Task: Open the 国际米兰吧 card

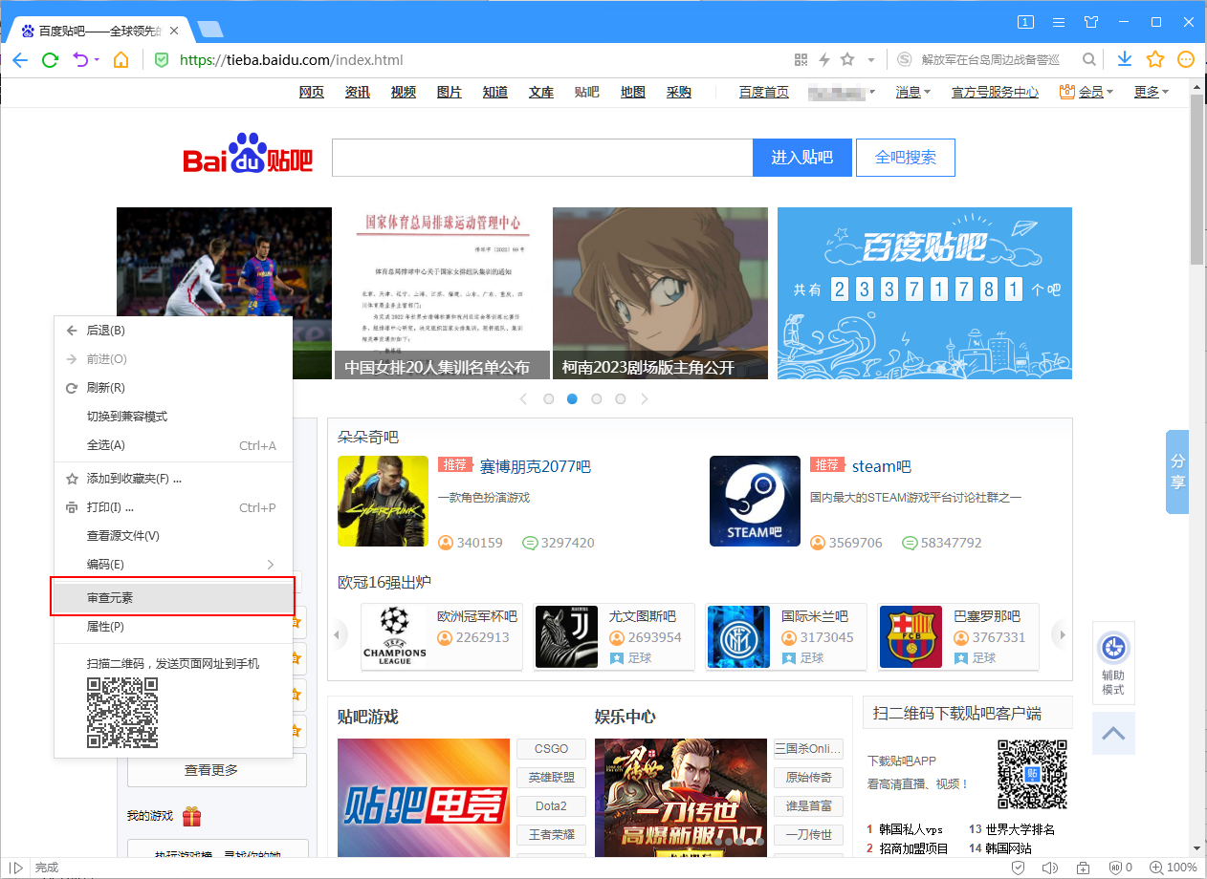Action: click(x=786, y=636)
